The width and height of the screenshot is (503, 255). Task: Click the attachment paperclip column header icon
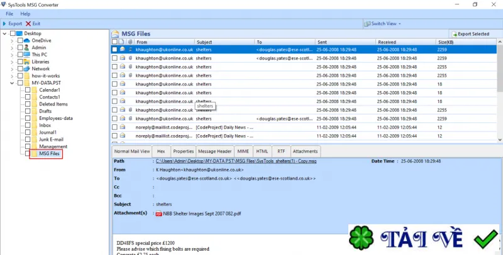[130, 42]
